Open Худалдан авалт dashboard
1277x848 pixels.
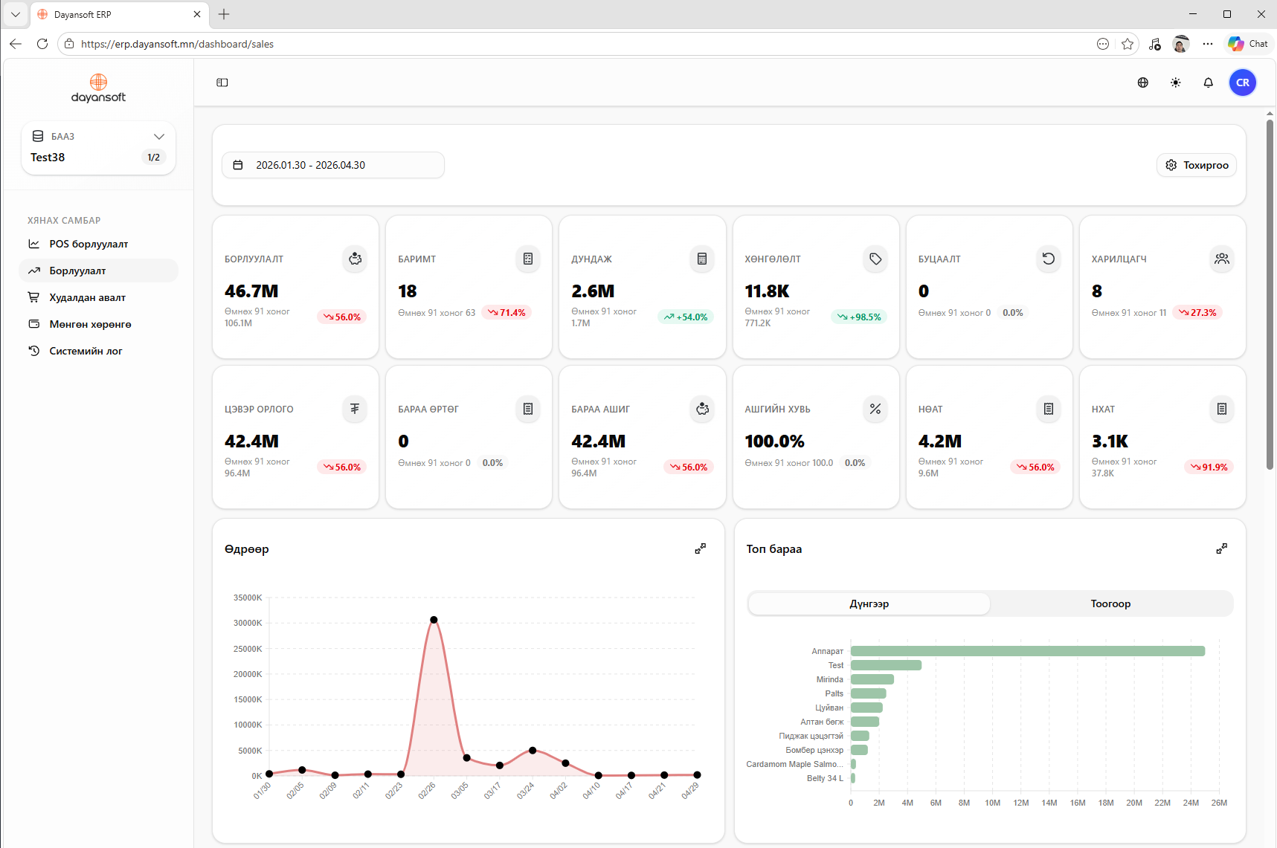coord(98,297)
